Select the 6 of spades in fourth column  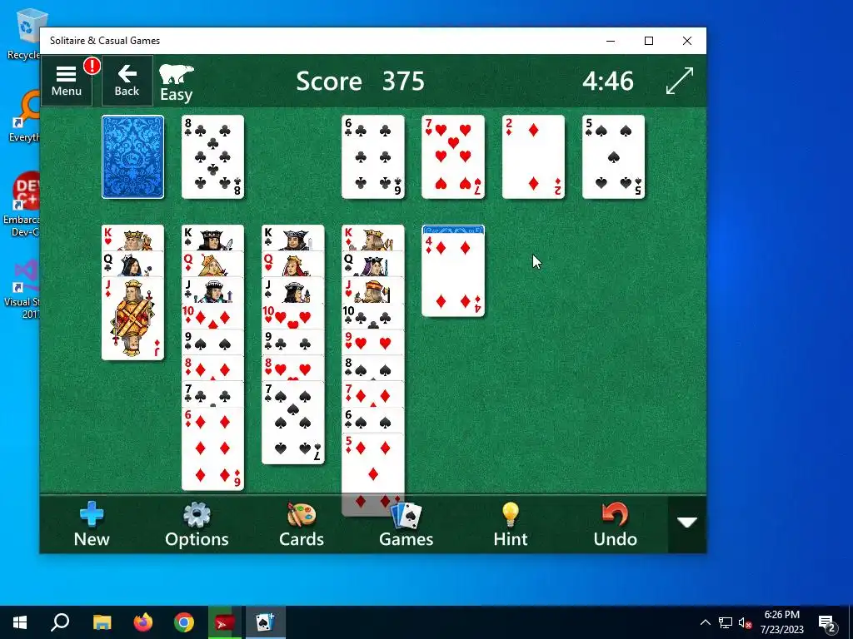(373, 420)
